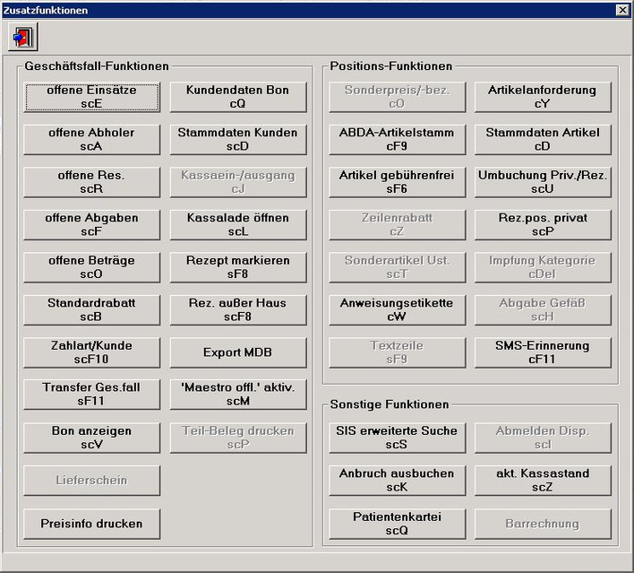Open Zahlart/Kunde function
Viewport: 634px width, 573px height.
tap(91, 352)
